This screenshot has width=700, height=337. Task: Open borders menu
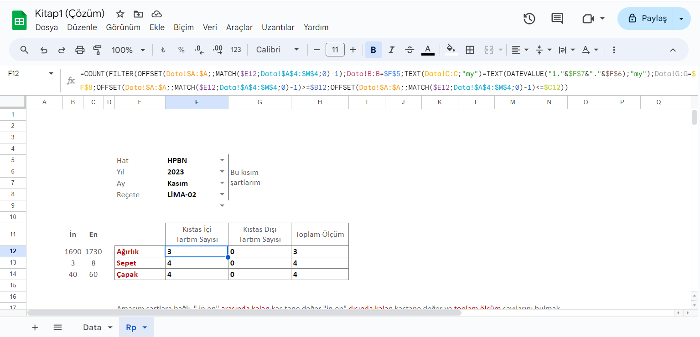pos(470,50)
